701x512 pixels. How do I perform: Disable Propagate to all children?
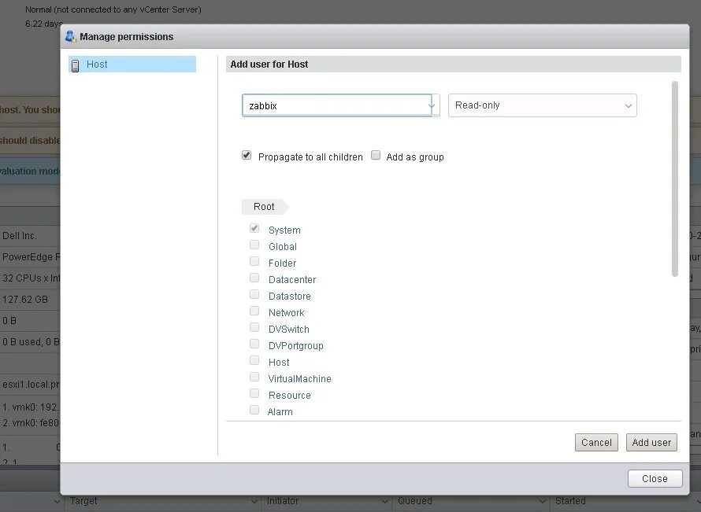tap(247, 155)
